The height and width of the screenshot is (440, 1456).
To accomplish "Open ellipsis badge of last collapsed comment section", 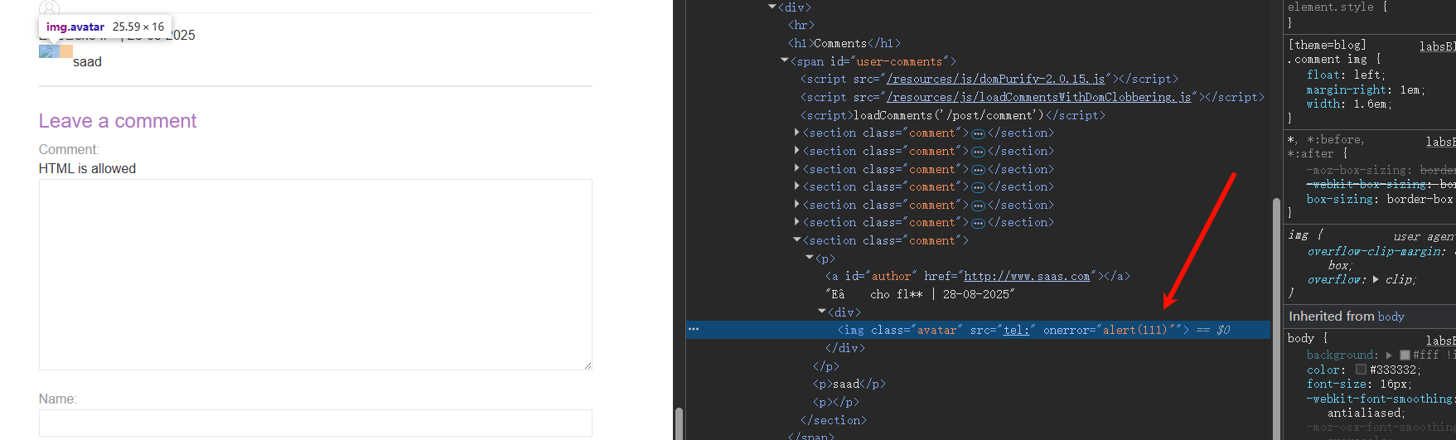I will 978,223.
